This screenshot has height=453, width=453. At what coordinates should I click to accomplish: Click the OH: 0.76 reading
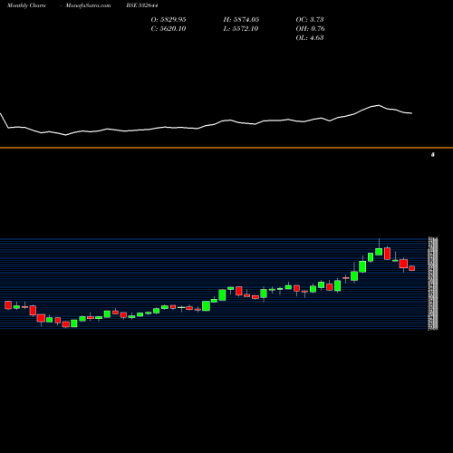point(310,29)
